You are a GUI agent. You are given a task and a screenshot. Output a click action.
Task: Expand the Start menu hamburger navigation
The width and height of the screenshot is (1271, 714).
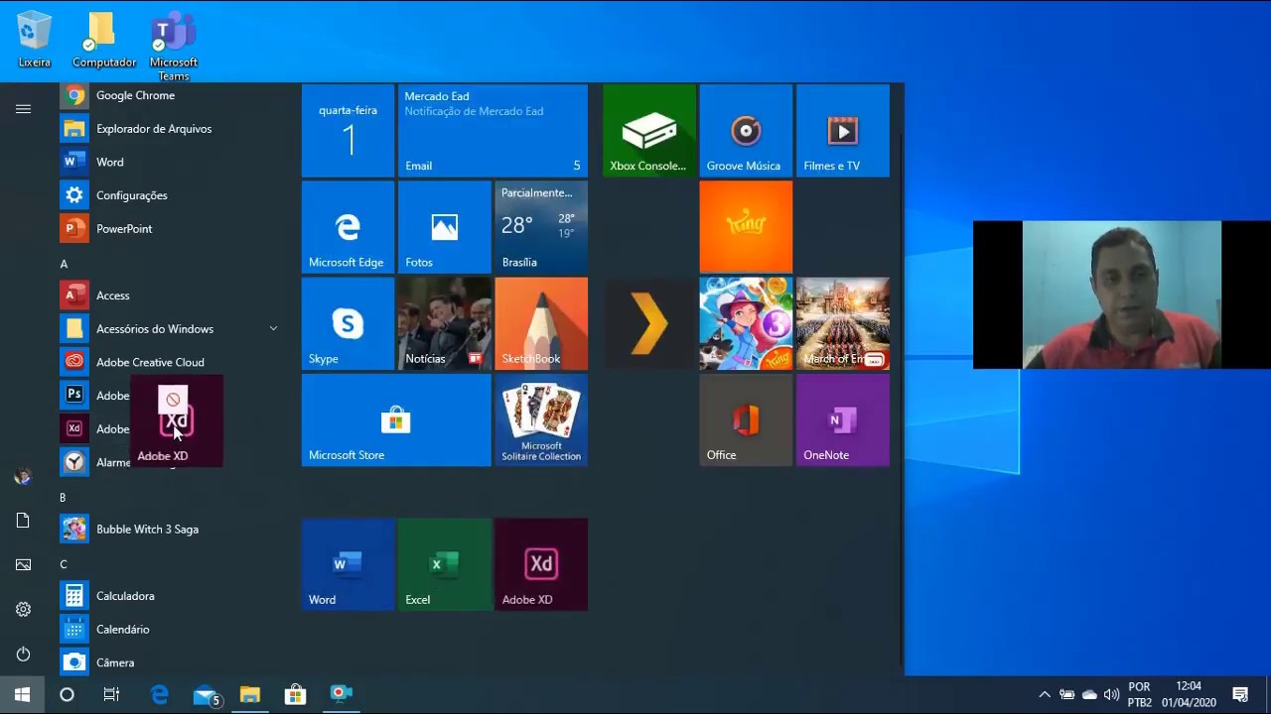(23, 109)
